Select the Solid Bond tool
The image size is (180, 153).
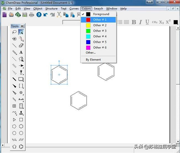pyautogui.click(x=14, y=46)
